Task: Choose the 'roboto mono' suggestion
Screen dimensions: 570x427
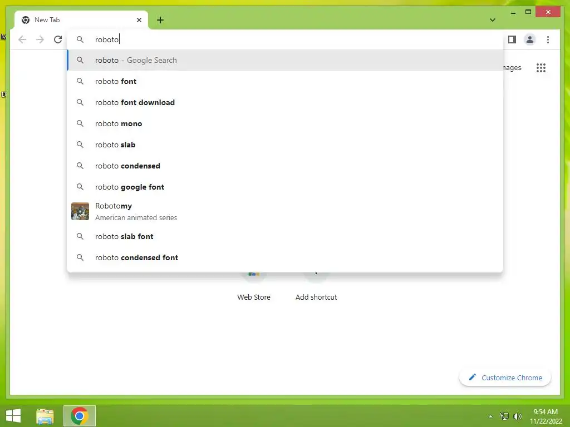Action: pos(286,123)
